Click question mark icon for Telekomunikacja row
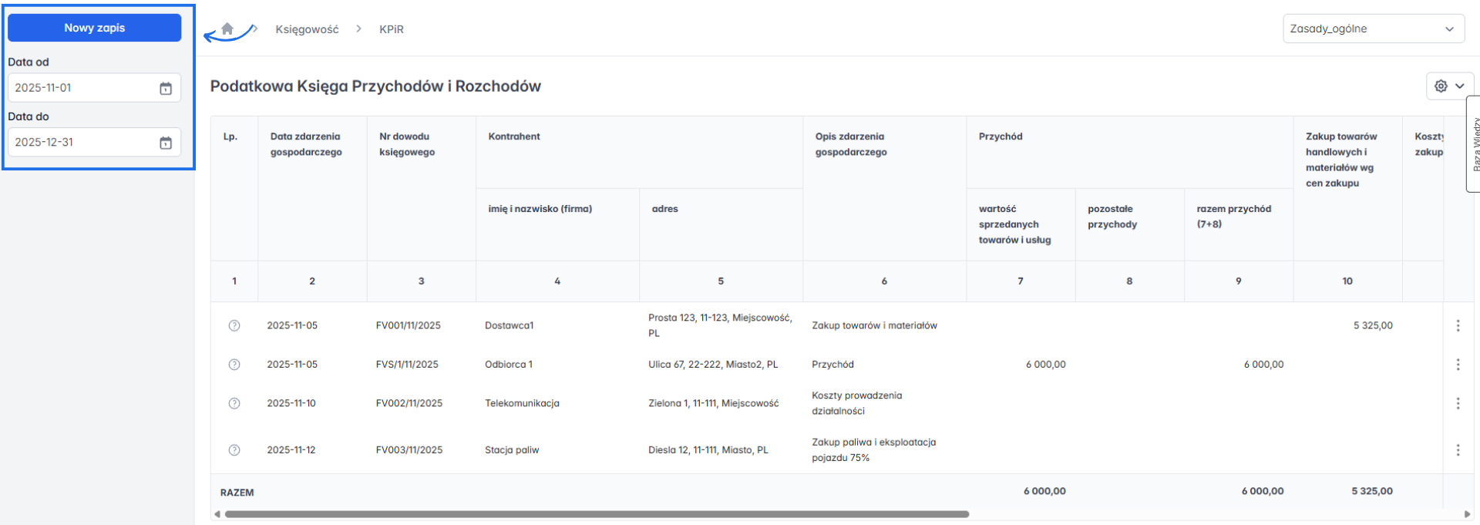The height and width of the screenshot is (525, 1480). [234, 403]
